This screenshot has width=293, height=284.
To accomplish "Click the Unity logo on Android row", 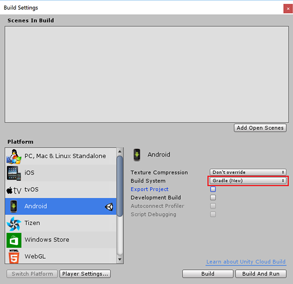I will (x=109, y=207).
